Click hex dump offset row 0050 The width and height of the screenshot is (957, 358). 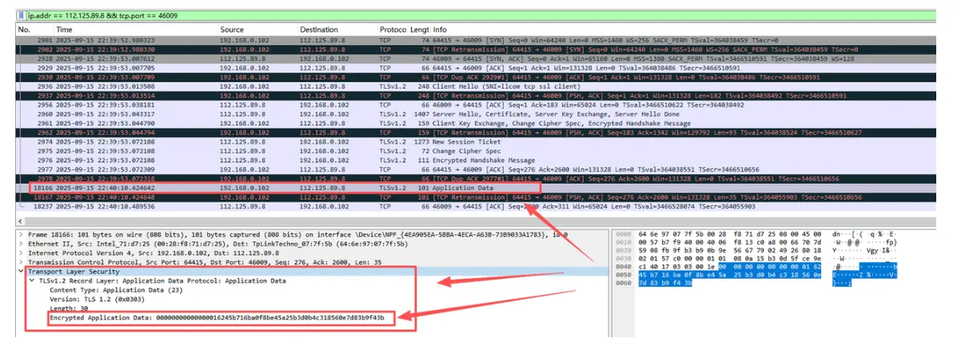click(623, 274)
